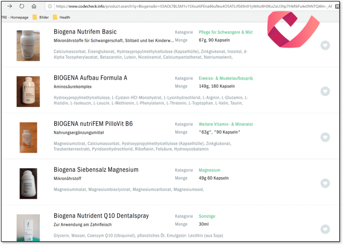343x245 pixels.
Task: Click PilloVit ingredients starting 'Magnesiumcitrat'
Action: click(142, 146)
